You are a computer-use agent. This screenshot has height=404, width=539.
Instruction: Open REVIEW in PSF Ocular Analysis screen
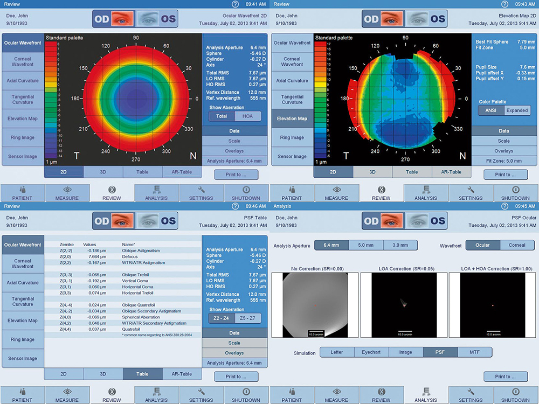[381, 395]
